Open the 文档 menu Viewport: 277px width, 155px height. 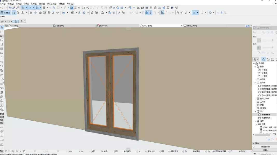tap(34, 4)
